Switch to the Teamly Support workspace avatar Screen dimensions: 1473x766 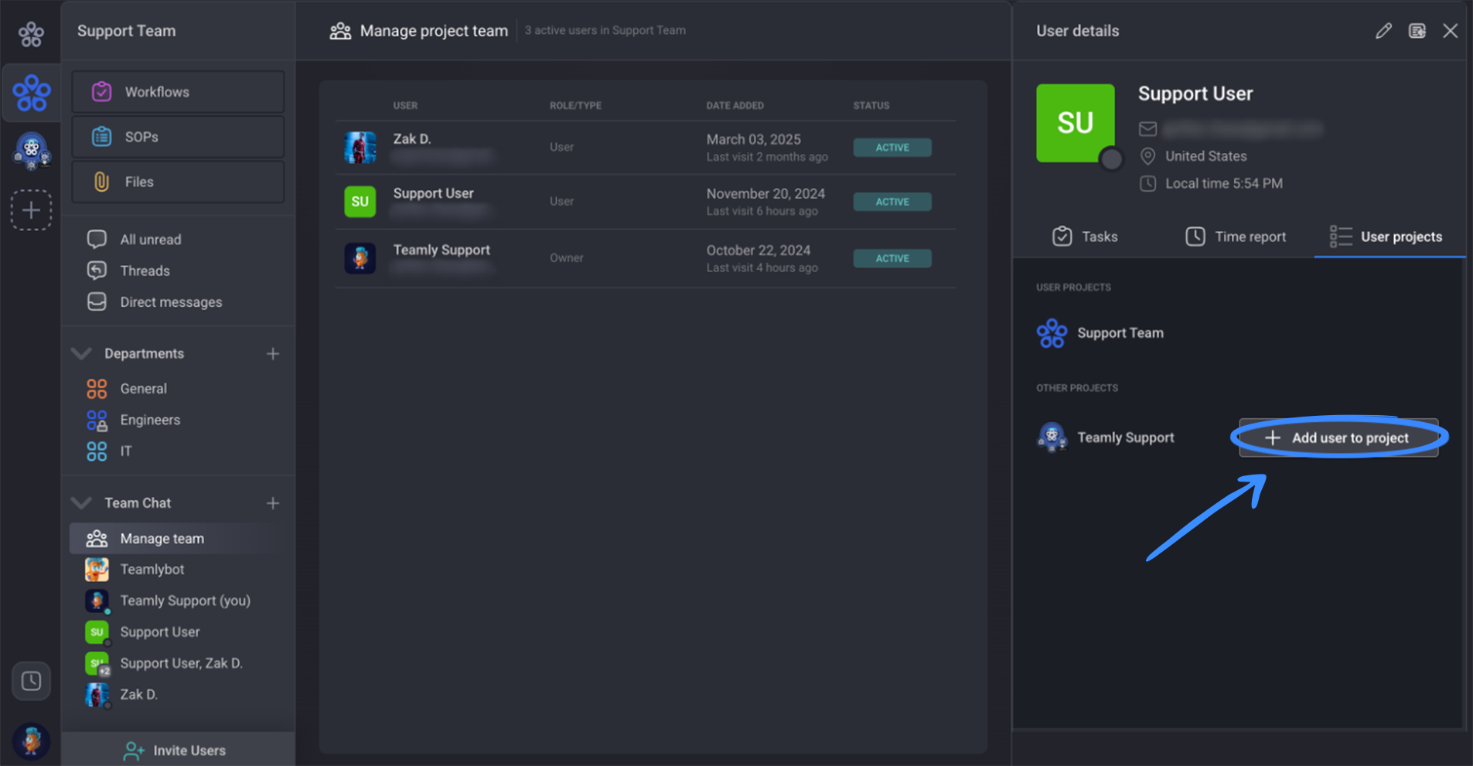[x=32, y=150]
